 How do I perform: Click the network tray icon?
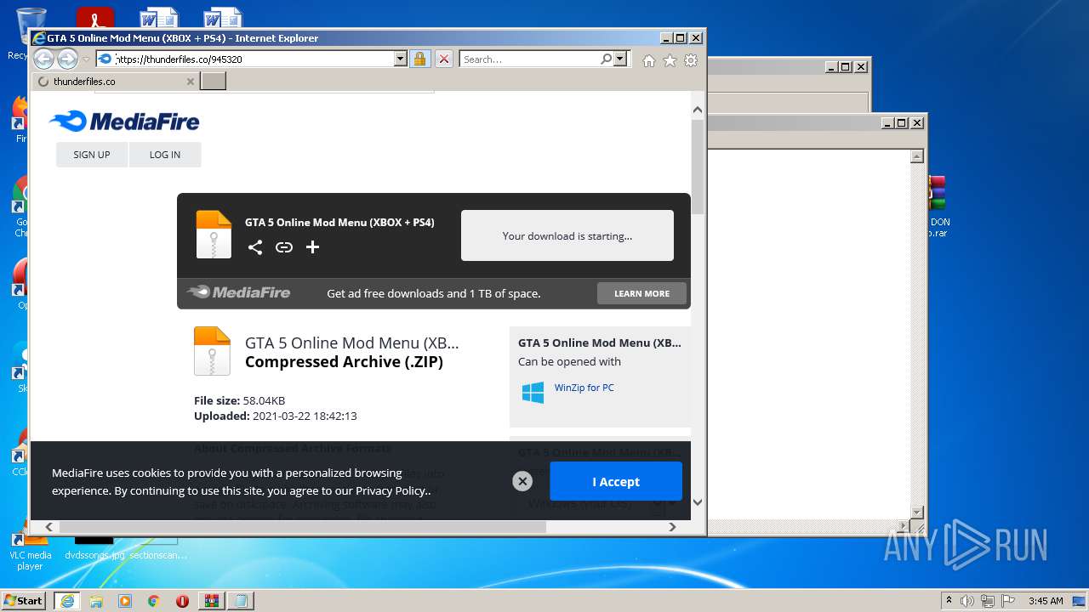pyautogui.click(x=988, y=600)
